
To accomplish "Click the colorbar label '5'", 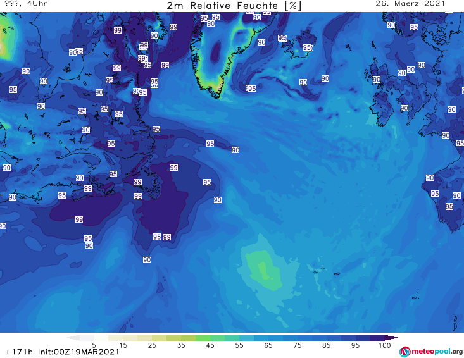I will tap(94, 345).
